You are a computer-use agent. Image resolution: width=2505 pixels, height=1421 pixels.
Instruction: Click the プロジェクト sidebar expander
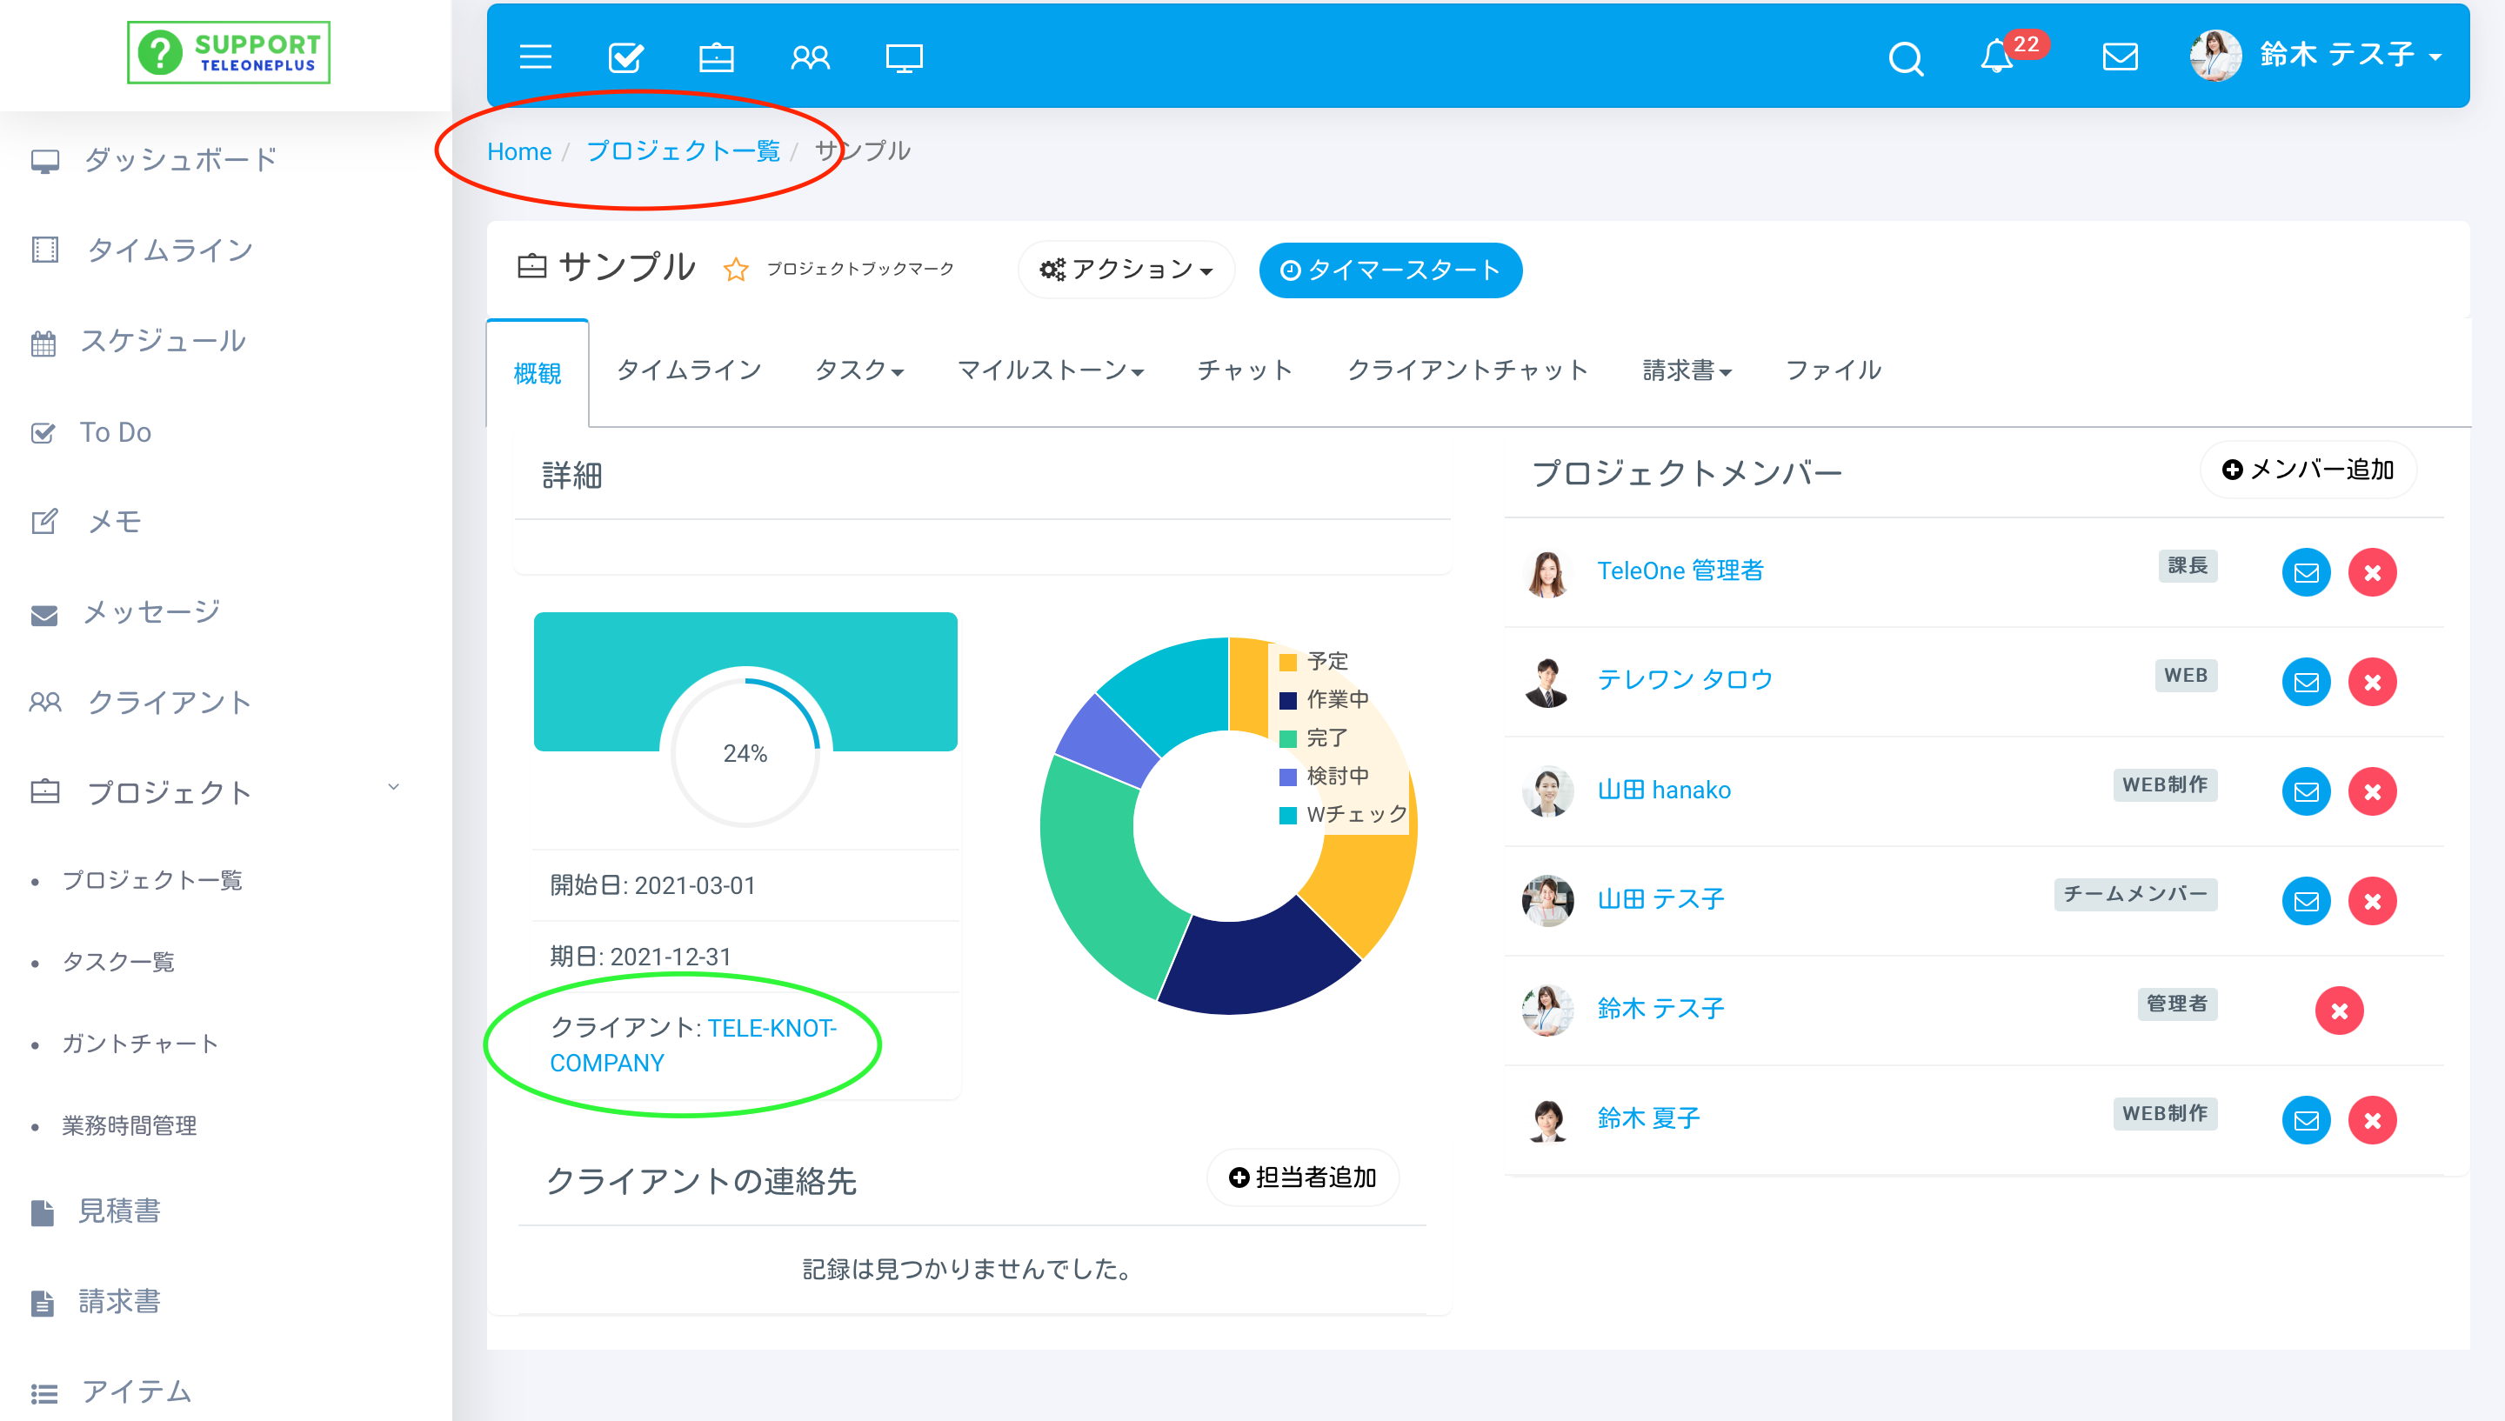394,793
